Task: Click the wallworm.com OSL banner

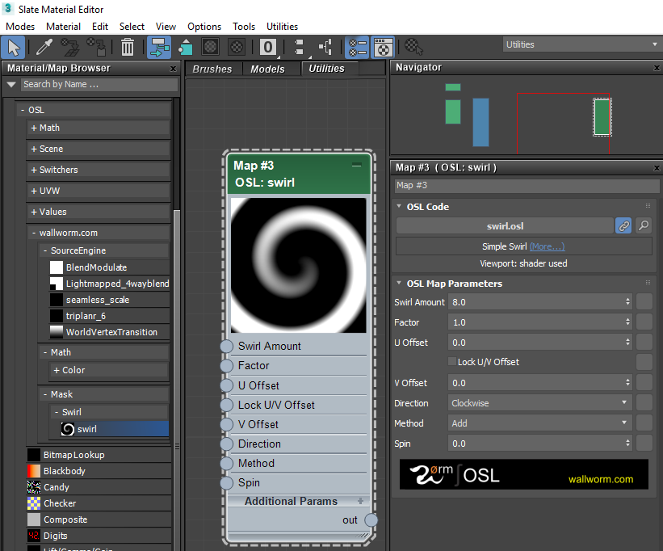Action: 524,474
